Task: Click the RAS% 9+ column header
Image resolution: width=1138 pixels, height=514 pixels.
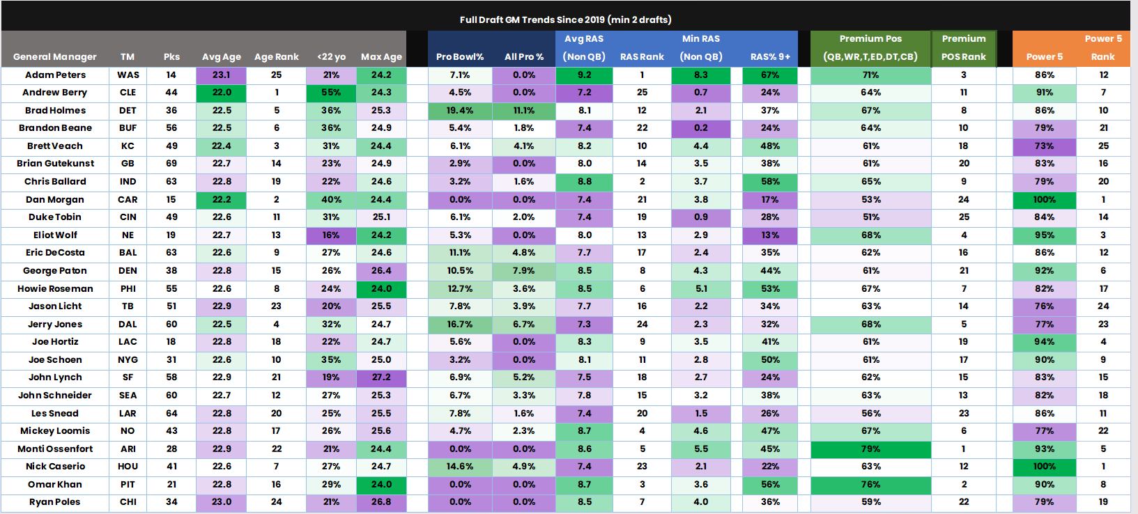Action: point(770,57)
